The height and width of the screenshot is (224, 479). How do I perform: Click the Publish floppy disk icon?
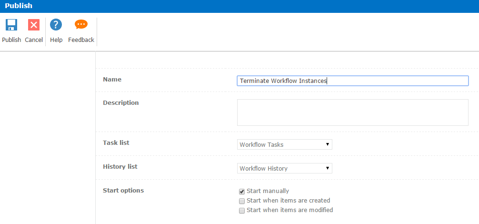point(11,25)
